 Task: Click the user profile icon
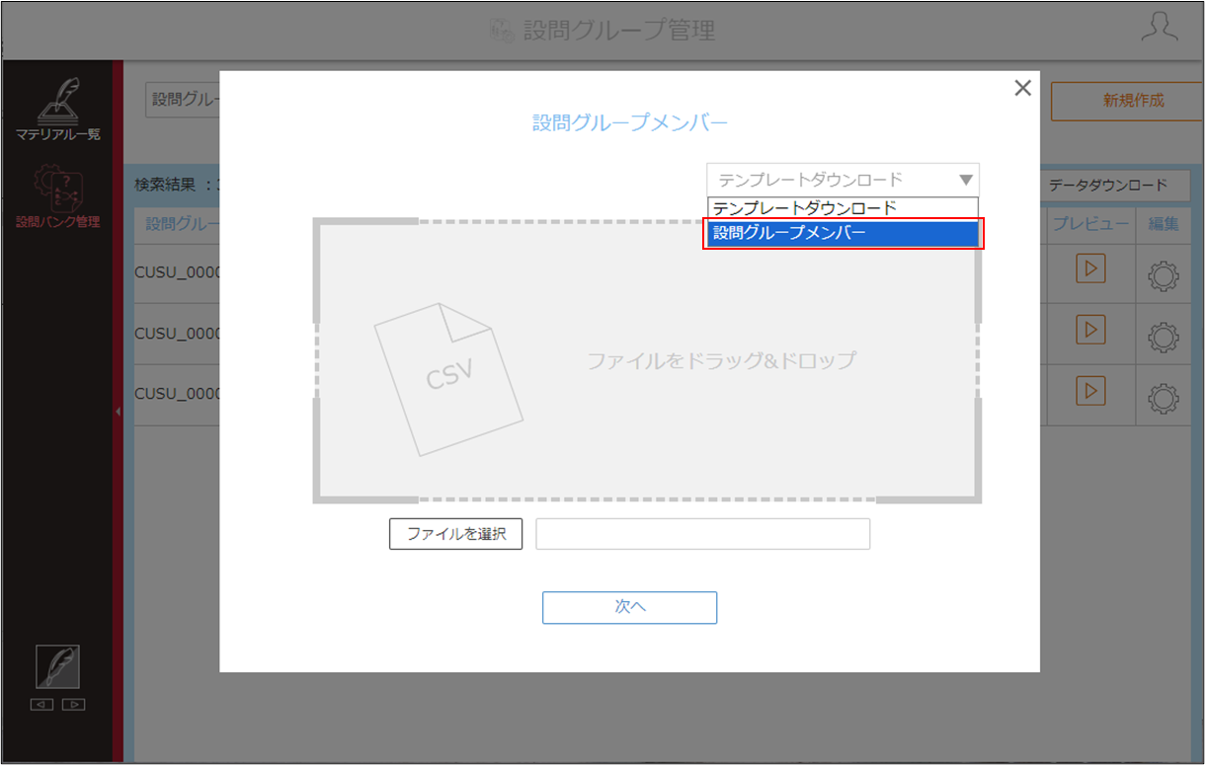click(x=1160, y=28)
